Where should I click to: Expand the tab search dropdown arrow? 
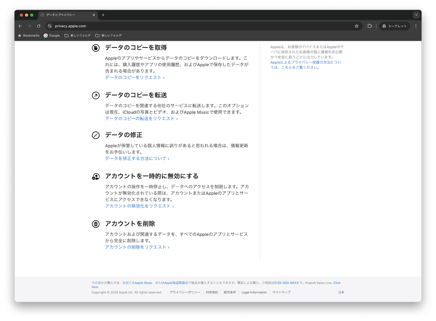pyautogui.click(x=416, y=15)
